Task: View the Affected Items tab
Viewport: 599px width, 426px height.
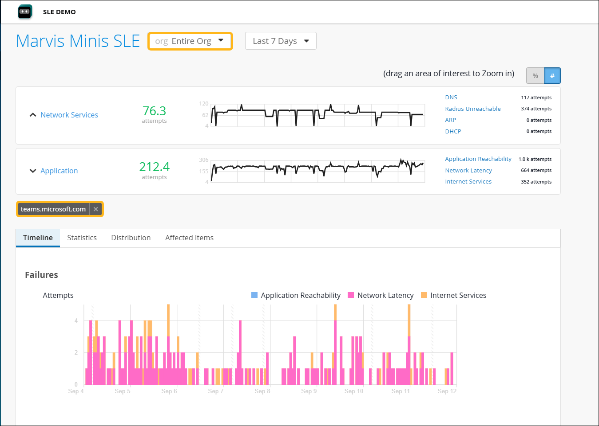Action: coord(189,238)
